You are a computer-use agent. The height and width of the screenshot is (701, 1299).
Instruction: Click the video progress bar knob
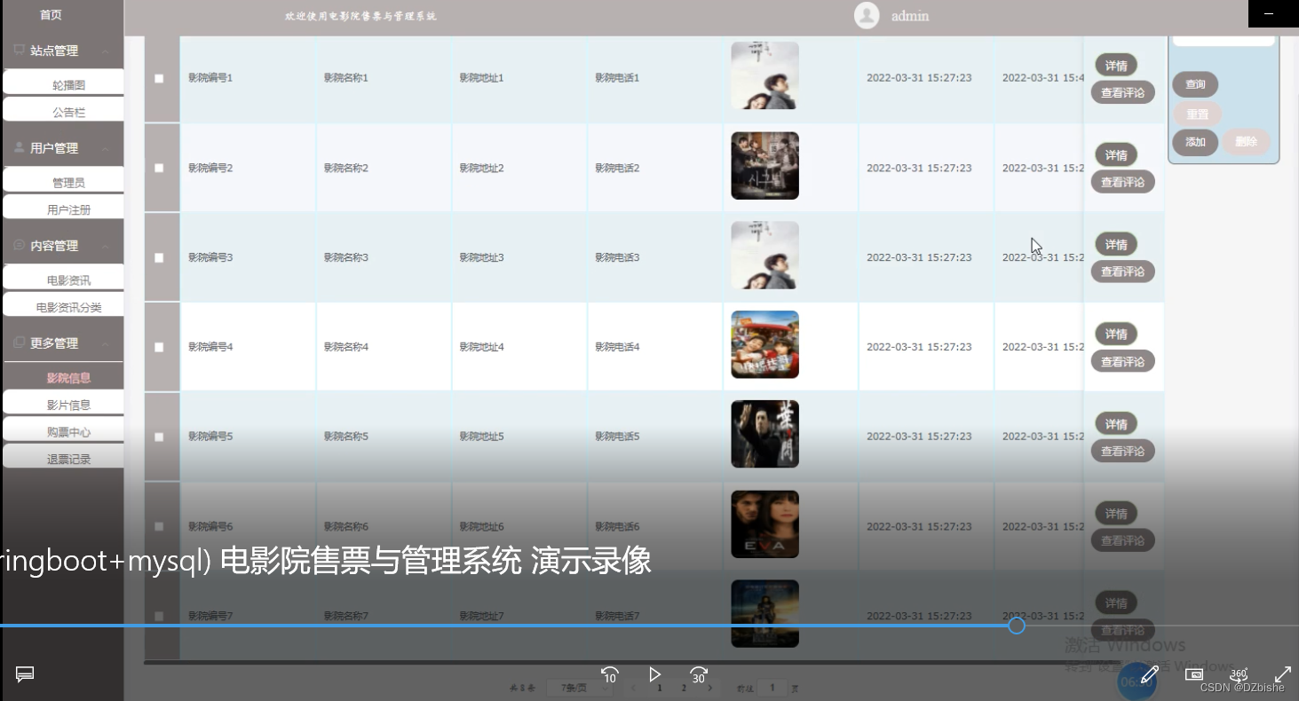click(1017, 626)
